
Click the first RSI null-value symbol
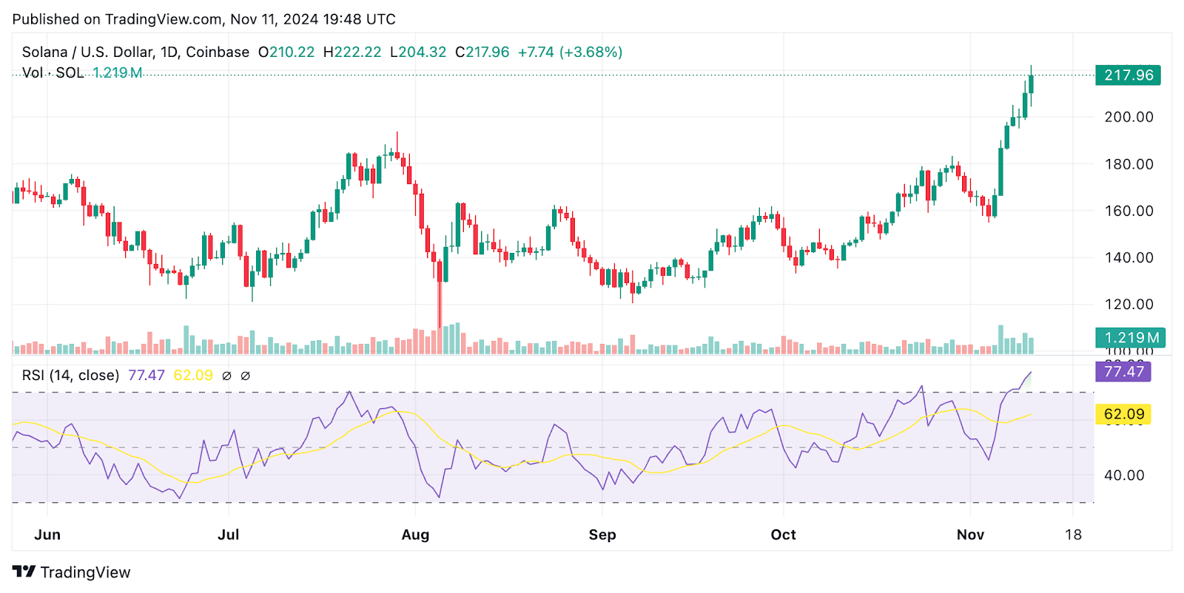[x=227, y=376]
